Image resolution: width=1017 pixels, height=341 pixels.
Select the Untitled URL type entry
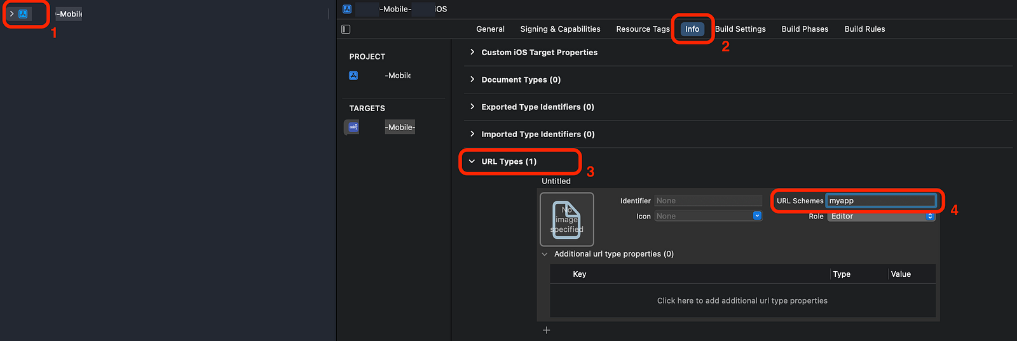pos(556,181)
